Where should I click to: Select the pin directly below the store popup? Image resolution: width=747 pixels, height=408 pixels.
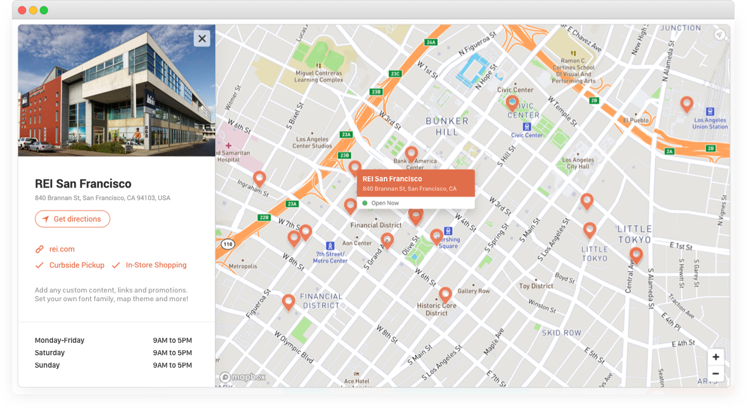[x=416, y=216]
